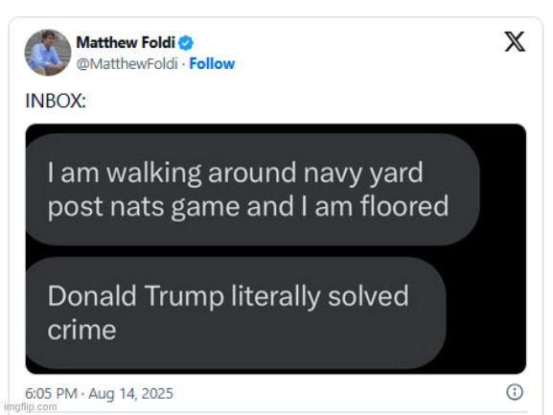Click the message bubble about navy yard
The height and width of the screenshot is (415, 553).
coord(252,190)
